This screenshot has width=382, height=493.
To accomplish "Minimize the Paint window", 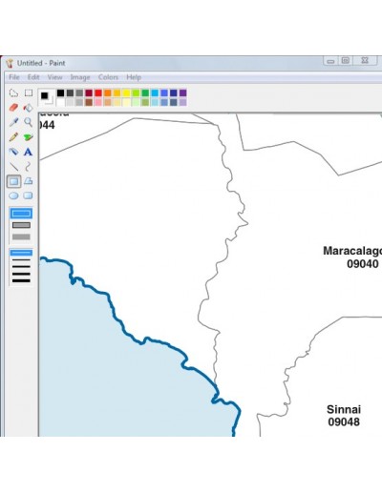I will [330, 61].
